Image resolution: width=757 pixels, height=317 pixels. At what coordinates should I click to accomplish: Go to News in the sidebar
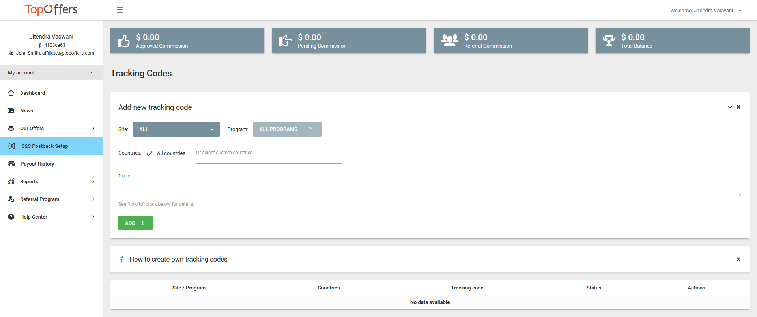[x=51, y=111]
